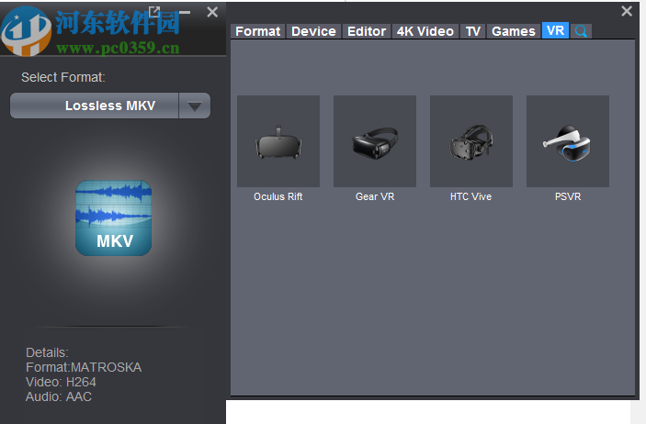Click the Format:MATROSKA detail text

84,367
